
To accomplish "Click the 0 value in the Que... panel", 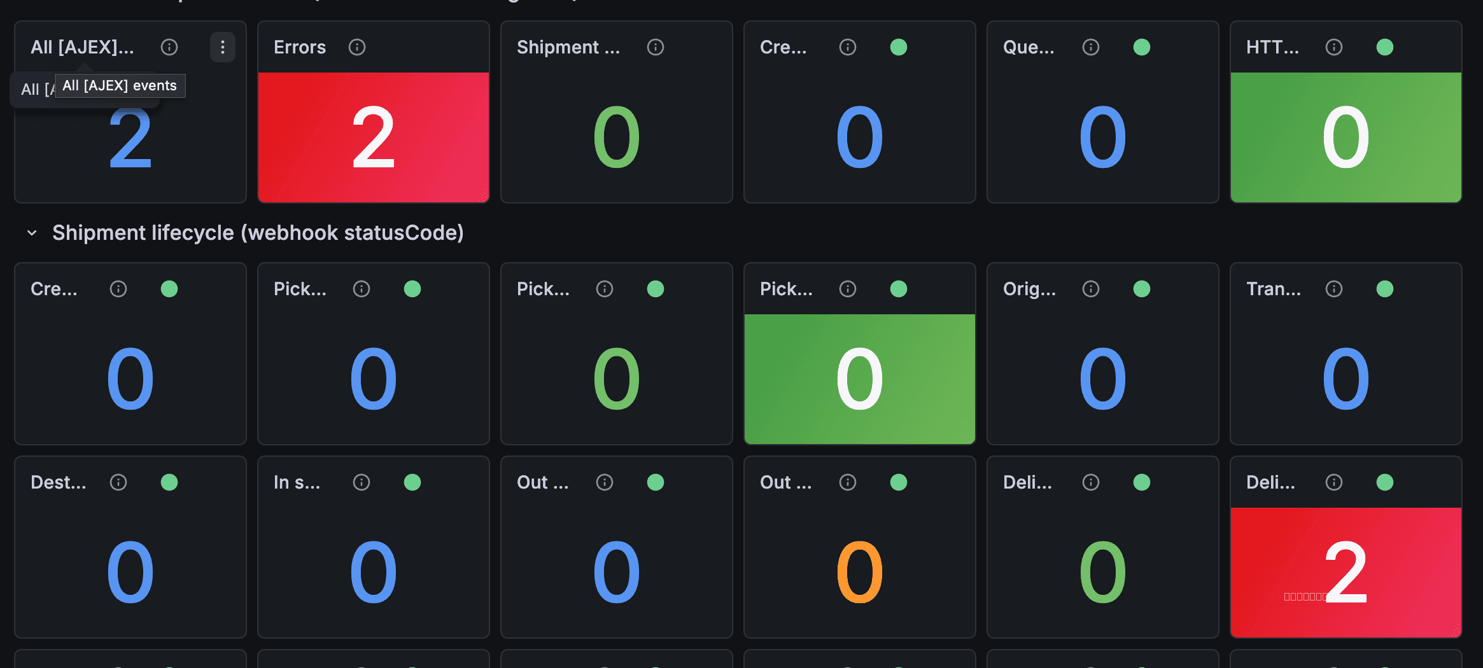I will coord(1103,137).
